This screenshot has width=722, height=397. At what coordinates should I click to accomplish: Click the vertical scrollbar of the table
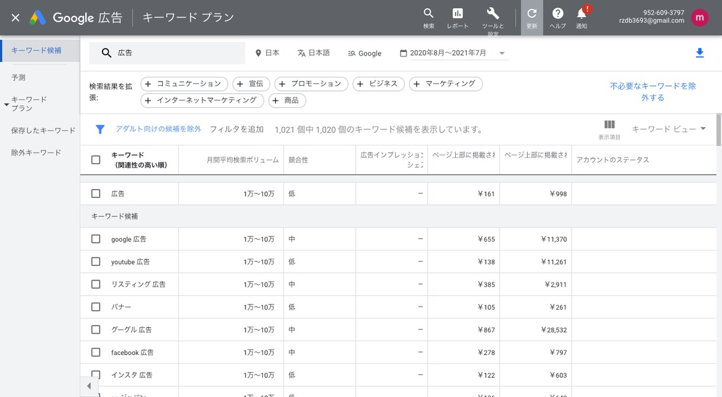(718, 130)
